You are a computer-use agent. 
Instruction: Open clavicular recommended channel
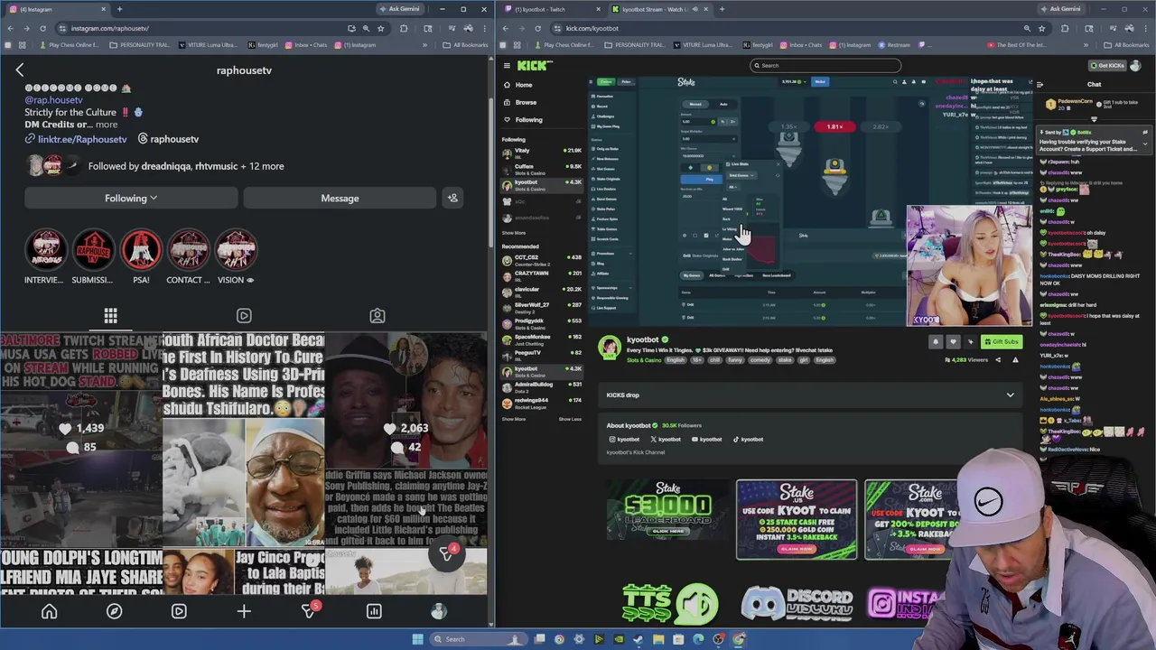click(x=542, y=291)
